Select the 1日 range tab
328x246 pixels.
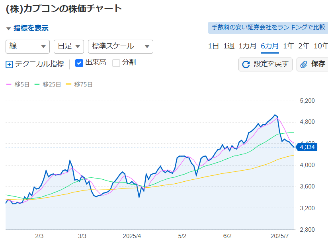[213, 46]
